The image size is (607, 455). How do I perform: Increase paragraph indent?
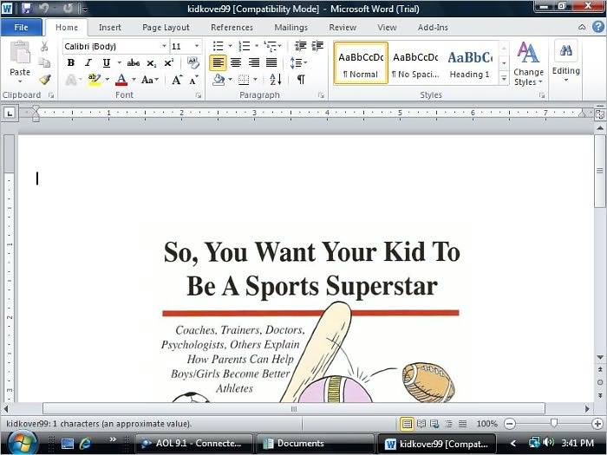(x=317, y=46)
